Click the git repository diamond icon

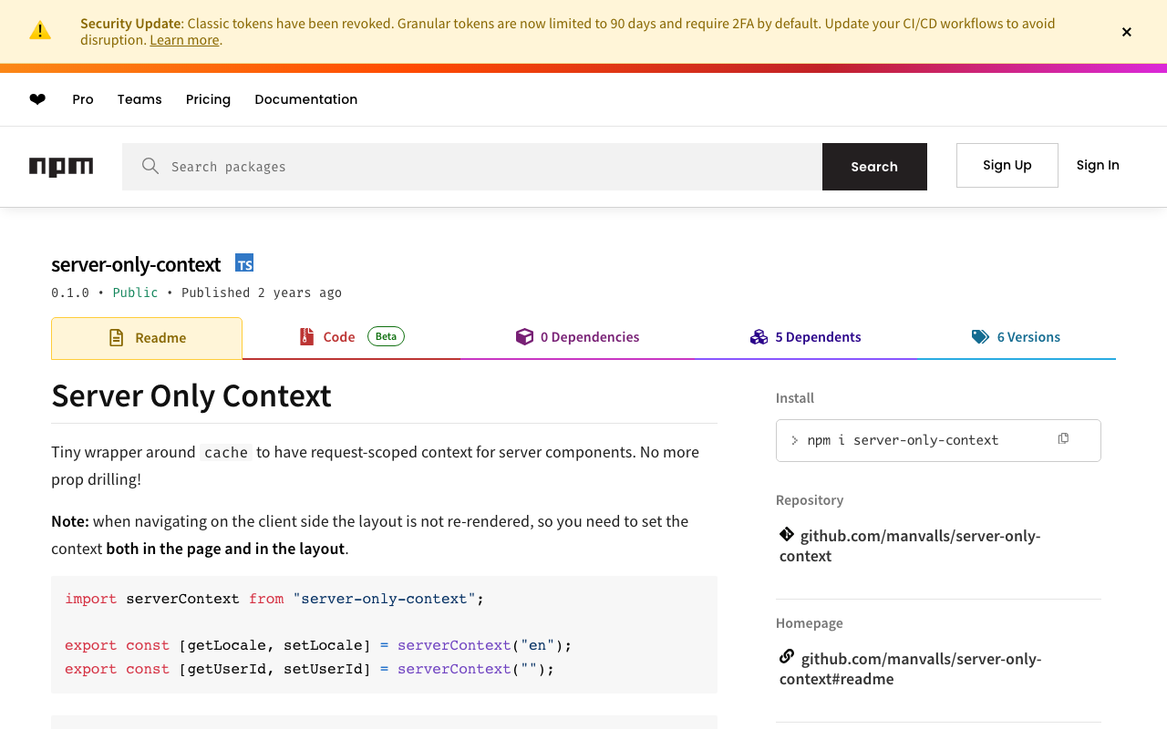coord(787,535)
